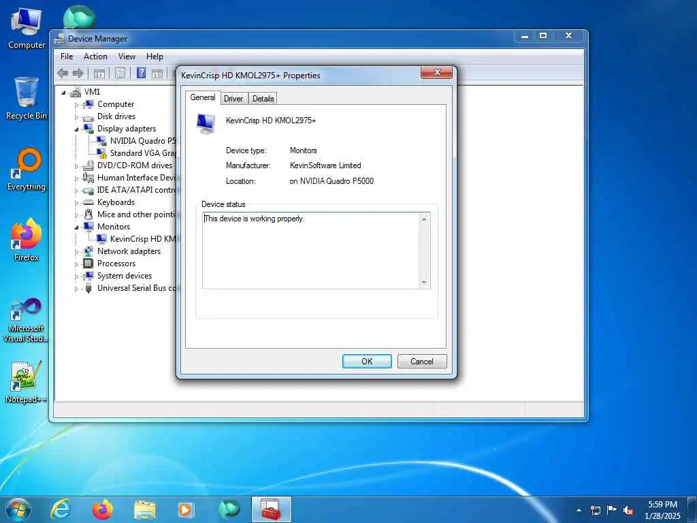Open the Action menu

point(95,57)
